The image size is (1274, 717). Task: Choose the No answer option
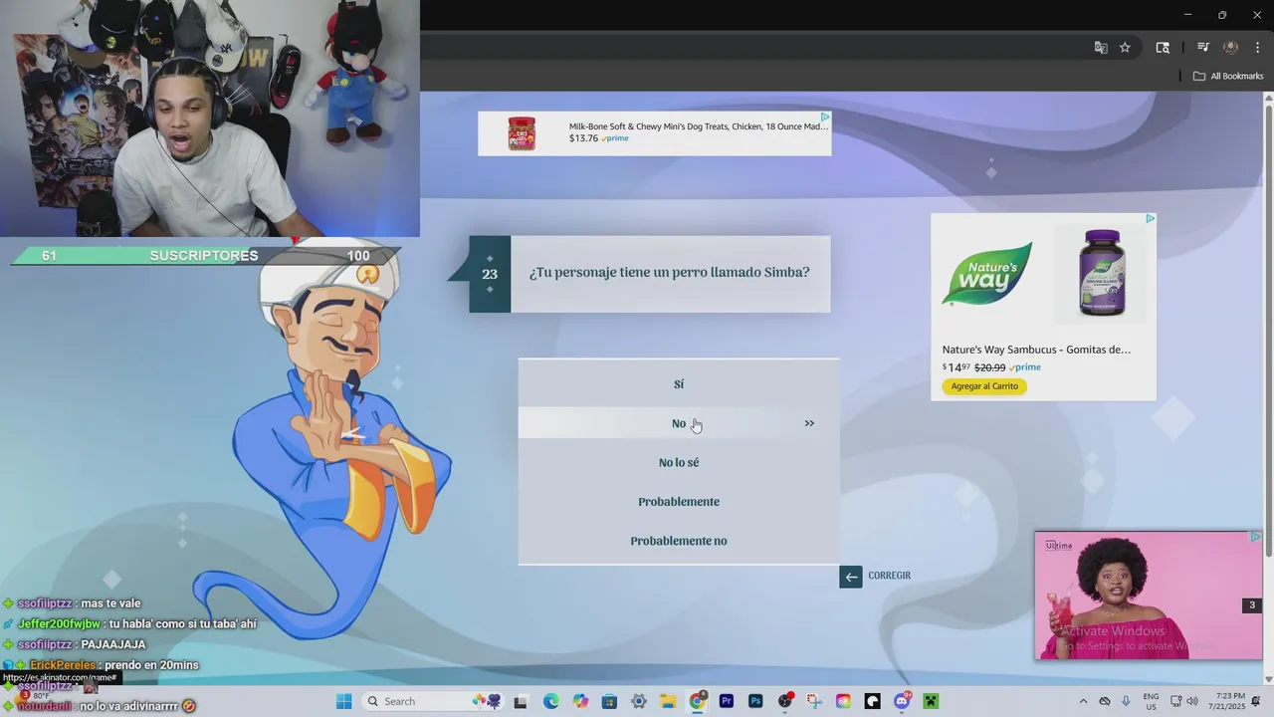[x=679, y=423]
